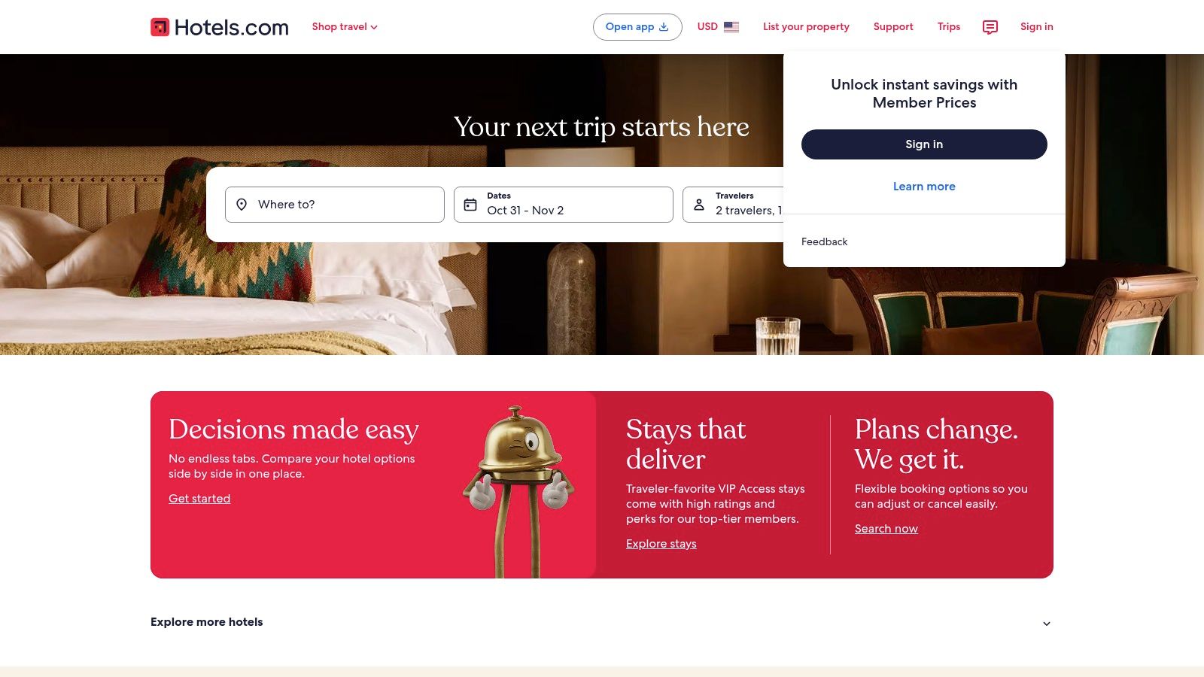Open the messages chat bubble icon
This screenshot has width=1204, height=677.
point(990,27)
